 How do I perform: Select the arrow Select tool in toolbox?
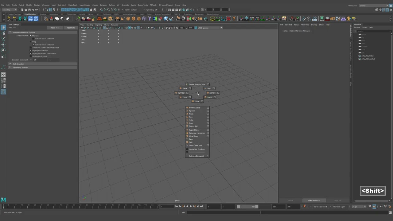coord(3,28)
